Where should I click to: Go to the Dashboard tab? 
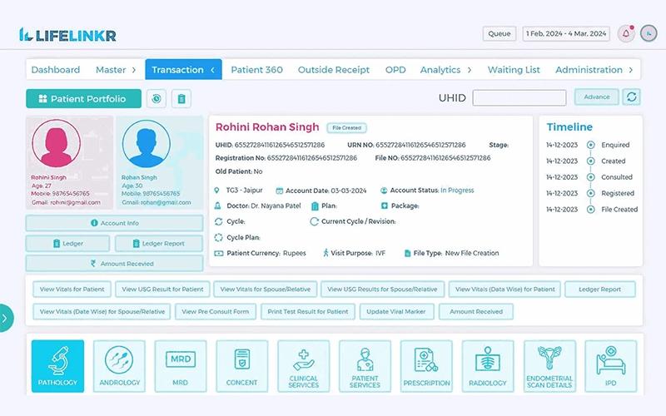56,70
